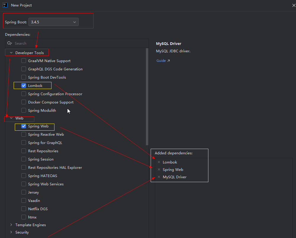
Task: Enable Rest Repositories HAL Explorer
Action: point(24,167)
